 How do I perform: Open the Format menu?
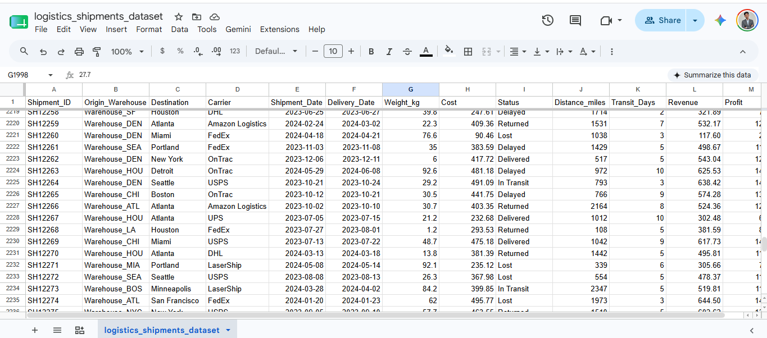point(149,29)
